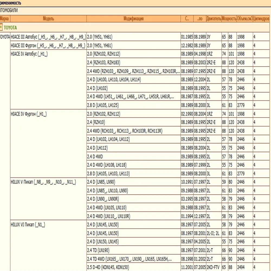
Task: Collapse the TOYOTA group with the minus icon
Action: pos(1,27)
